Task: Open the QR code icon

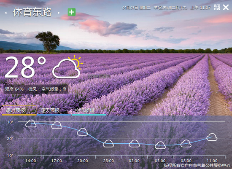Action: [217, 7]
